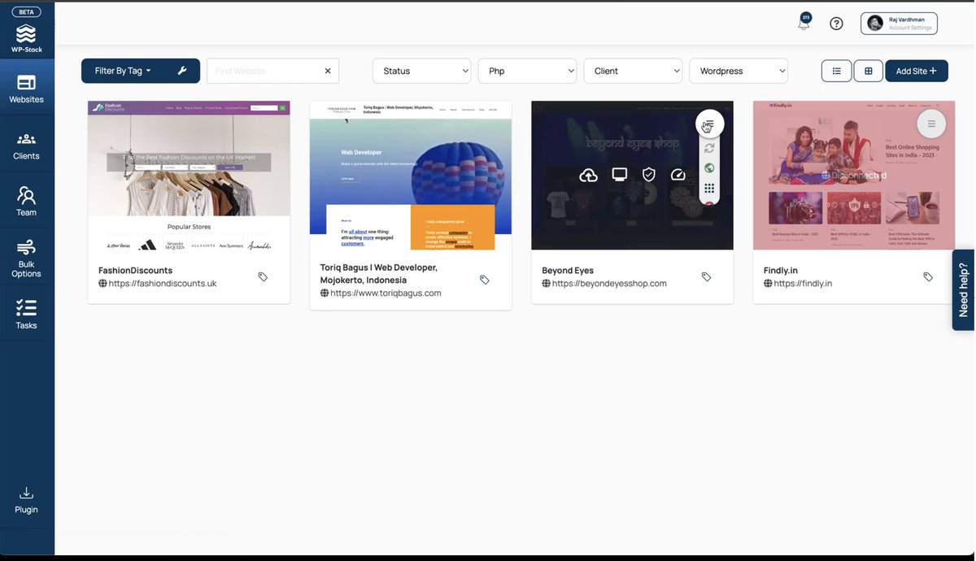Click the Add Site button
This screenshot has height=561, width=976.
click(x=917, y=71)
